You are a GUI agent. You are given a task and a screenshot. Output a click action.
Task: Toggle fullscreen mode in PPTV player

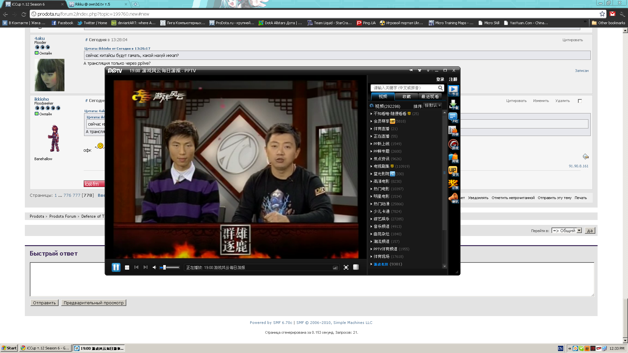(346, 267)
